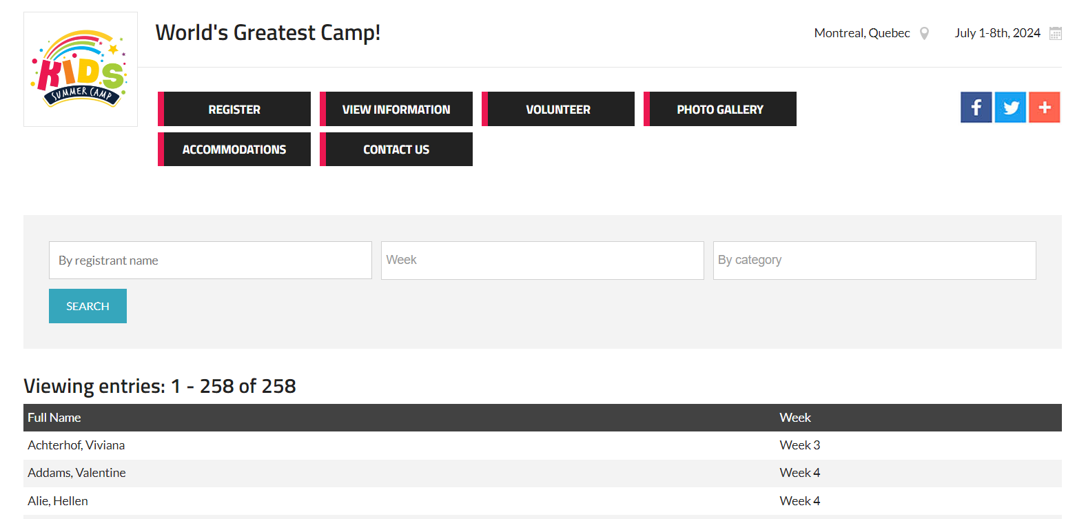This screenshot has height=519, width=1086.
Task: Click the Twitter share icon
Action: point(1010,108)
